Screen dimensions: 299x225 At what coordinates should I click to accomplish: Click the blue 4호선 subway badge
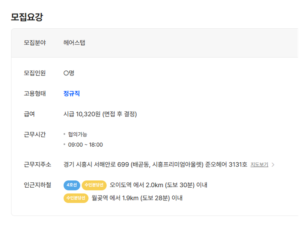click(x=72, y=185)
